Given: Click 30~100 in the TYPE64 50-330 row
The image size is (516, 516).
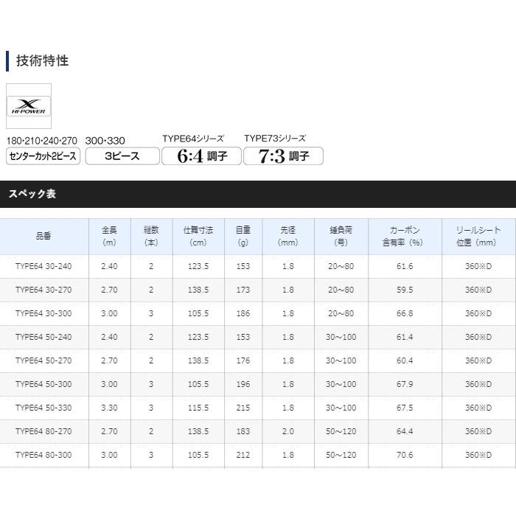Looking at the screenshot, I should pyautogui.click(x=341, y=408).
